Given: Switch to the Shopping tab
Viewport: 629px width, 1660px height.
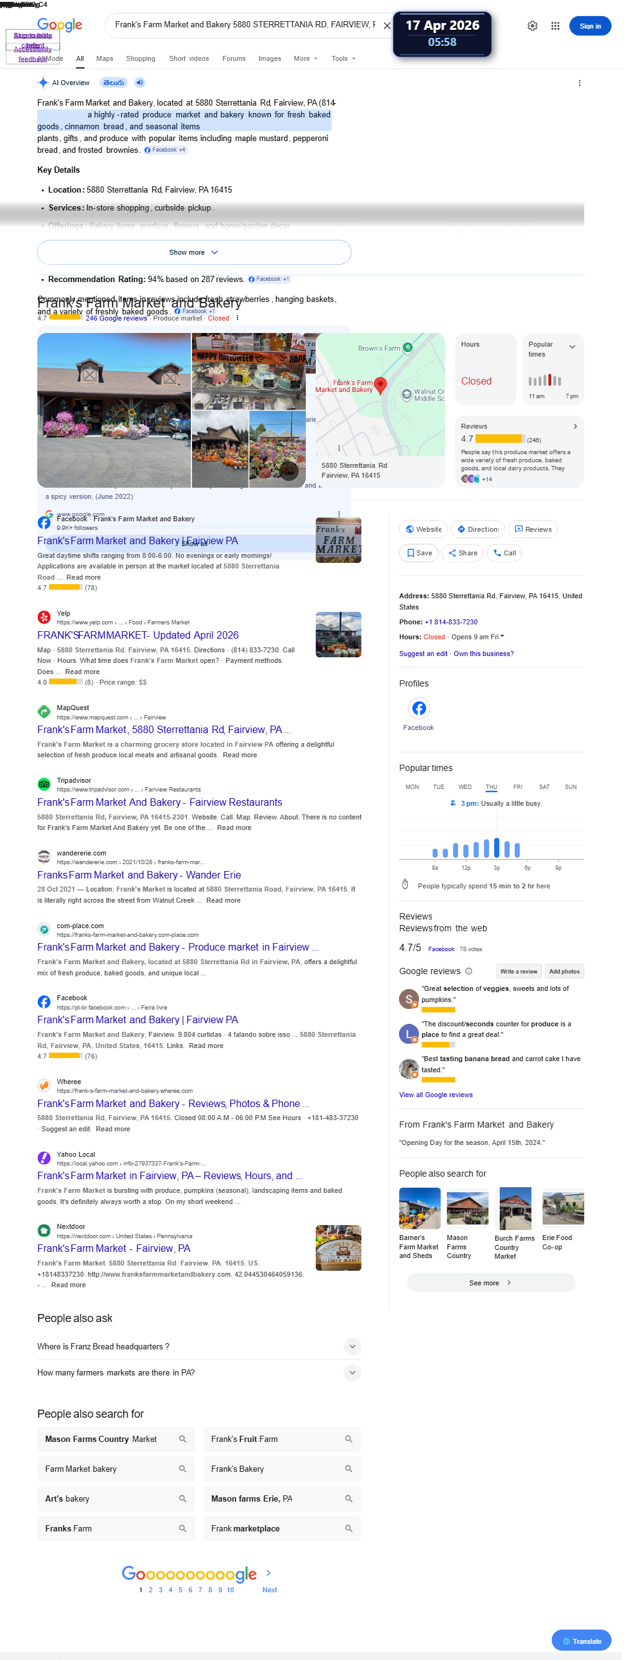Looking at the screenshot, I should click(x=140, y=58).
